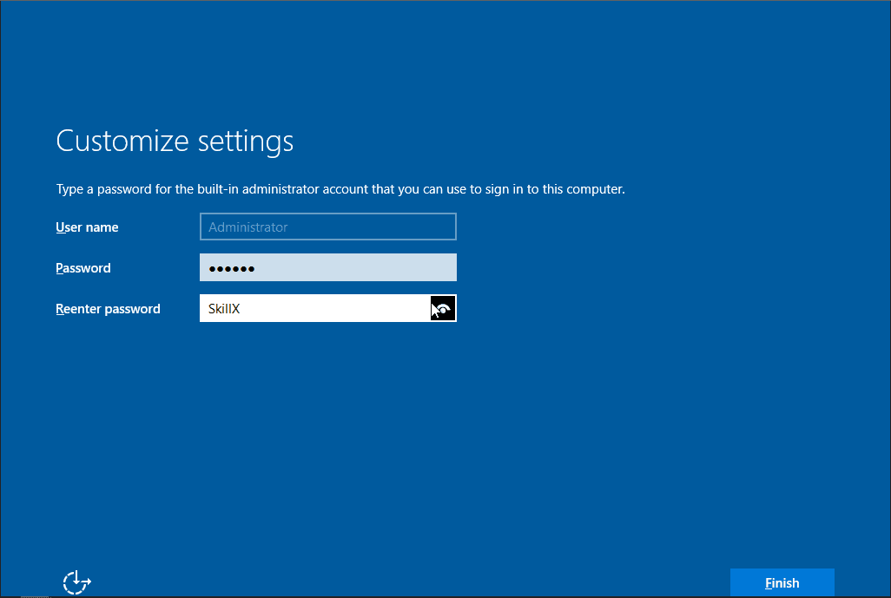The height and width of the screenshot is (598, 891).
Task: Select the Administrator username box
Action: point(327,227)
